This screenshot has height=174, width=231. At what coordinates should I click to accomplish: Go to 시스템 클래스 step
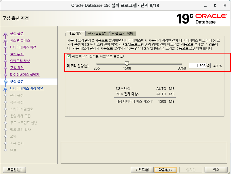coord(20,40)
